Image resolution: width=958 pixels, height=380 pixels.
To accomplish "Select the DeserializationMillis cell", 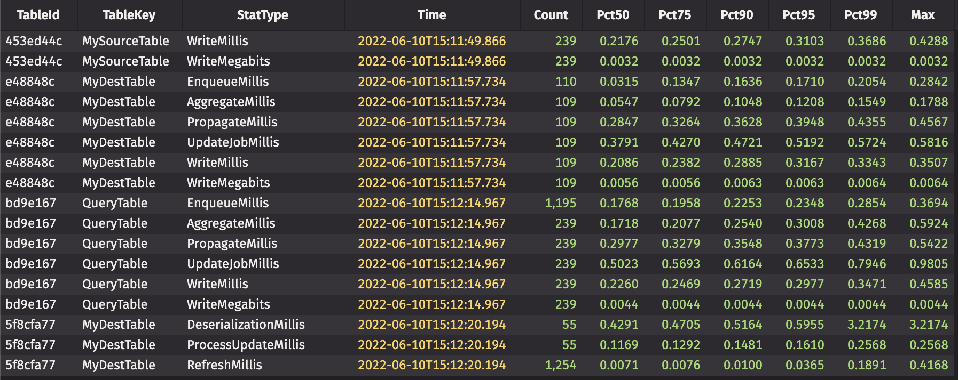I will (246, 325).
